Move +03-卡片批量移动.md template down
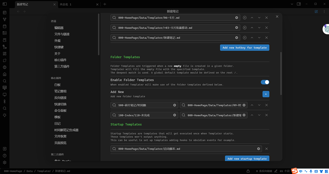Screen dimensions: 329x174 click(x=259, y=28)
